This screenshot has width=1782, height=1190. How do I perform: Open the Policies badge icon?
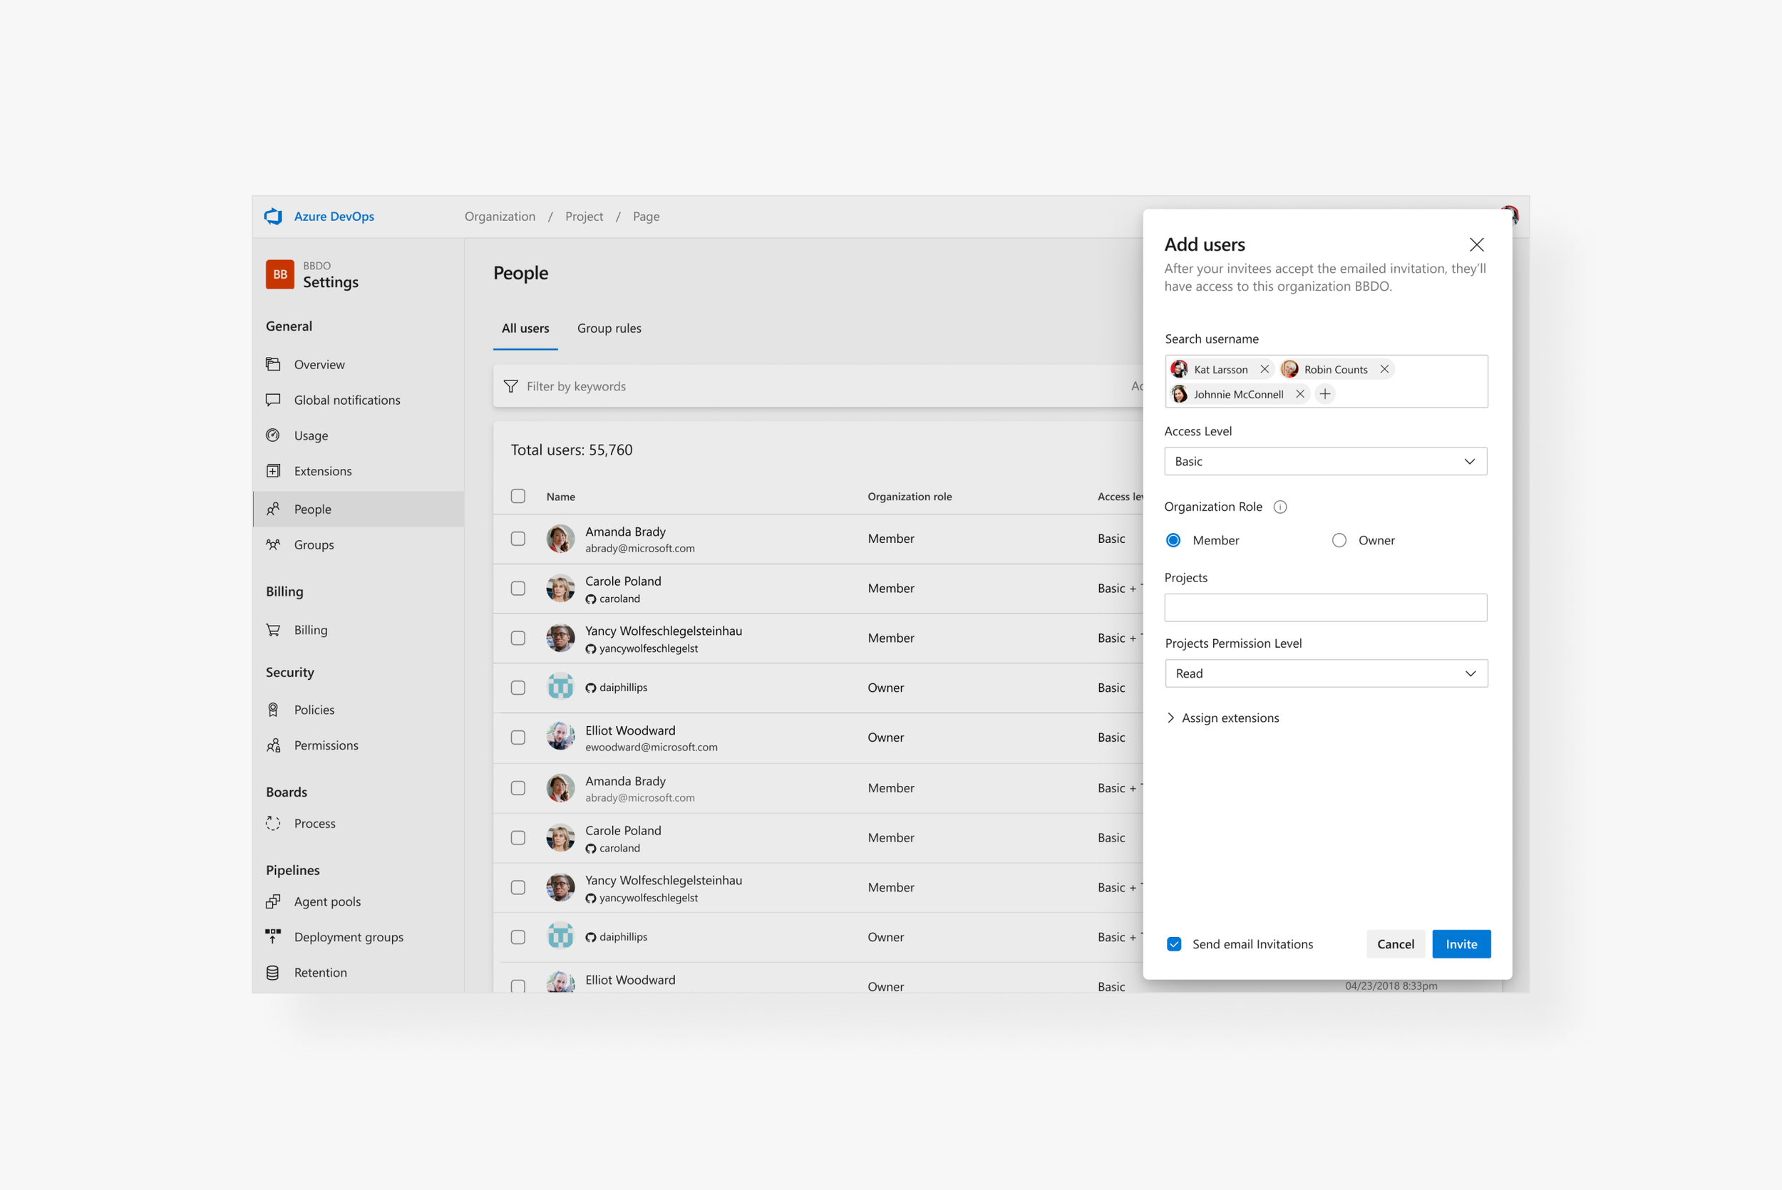click(273, 710)
